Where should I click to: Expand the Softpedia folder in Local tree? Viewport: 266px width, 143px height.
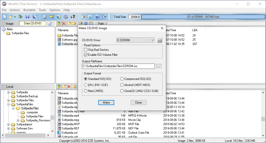tap(8, 92)
